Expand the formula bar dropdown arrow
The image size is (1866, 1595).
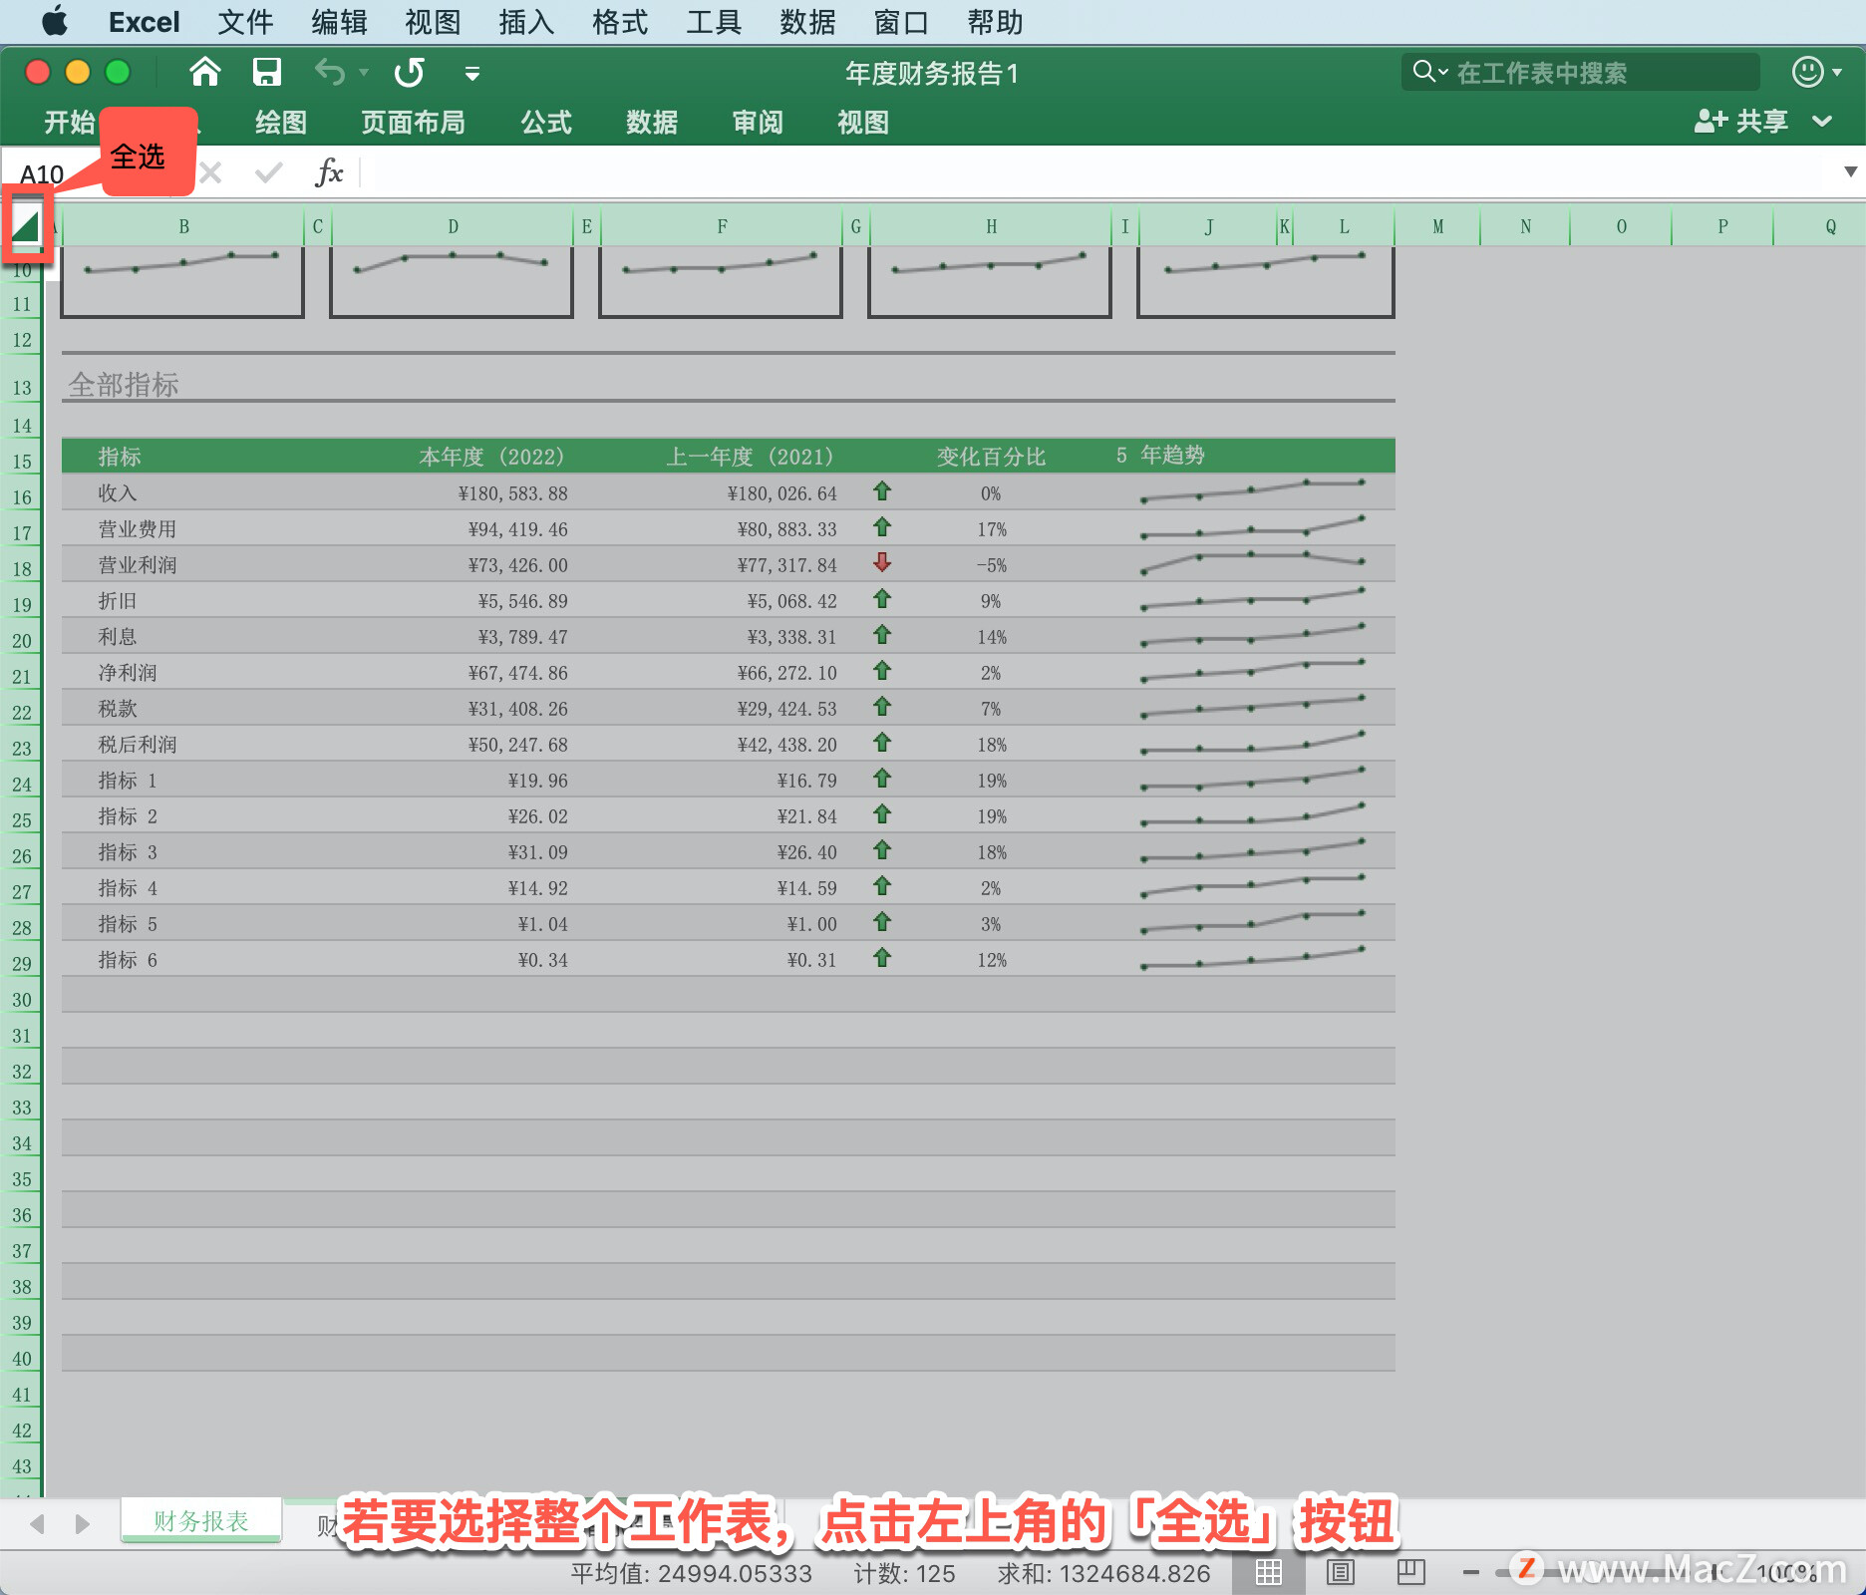(1850, 171)
